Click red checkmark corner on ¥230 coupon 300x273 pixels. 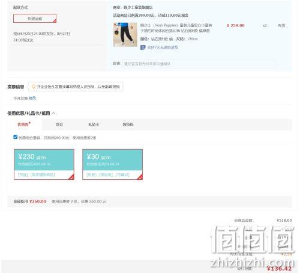click(x=71, y=177)
